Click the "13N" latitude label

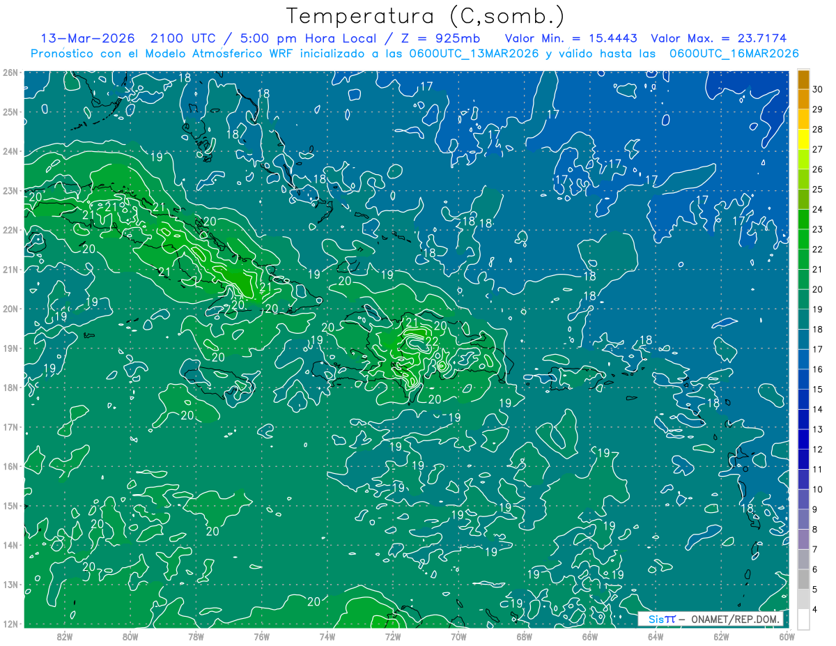pos(10,585)
